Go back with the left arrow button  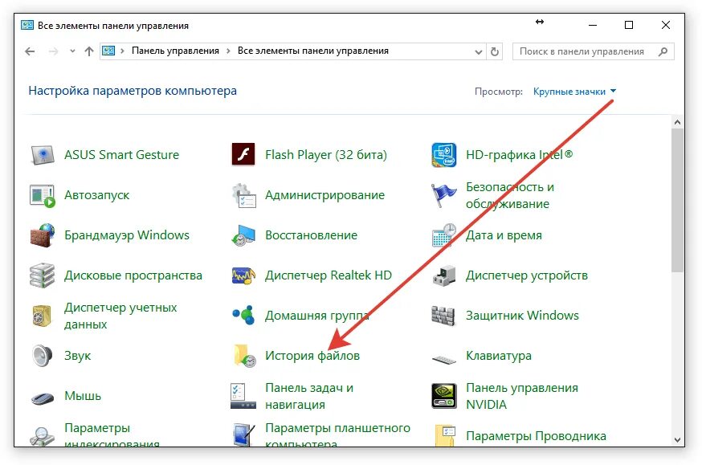(30, 51)
